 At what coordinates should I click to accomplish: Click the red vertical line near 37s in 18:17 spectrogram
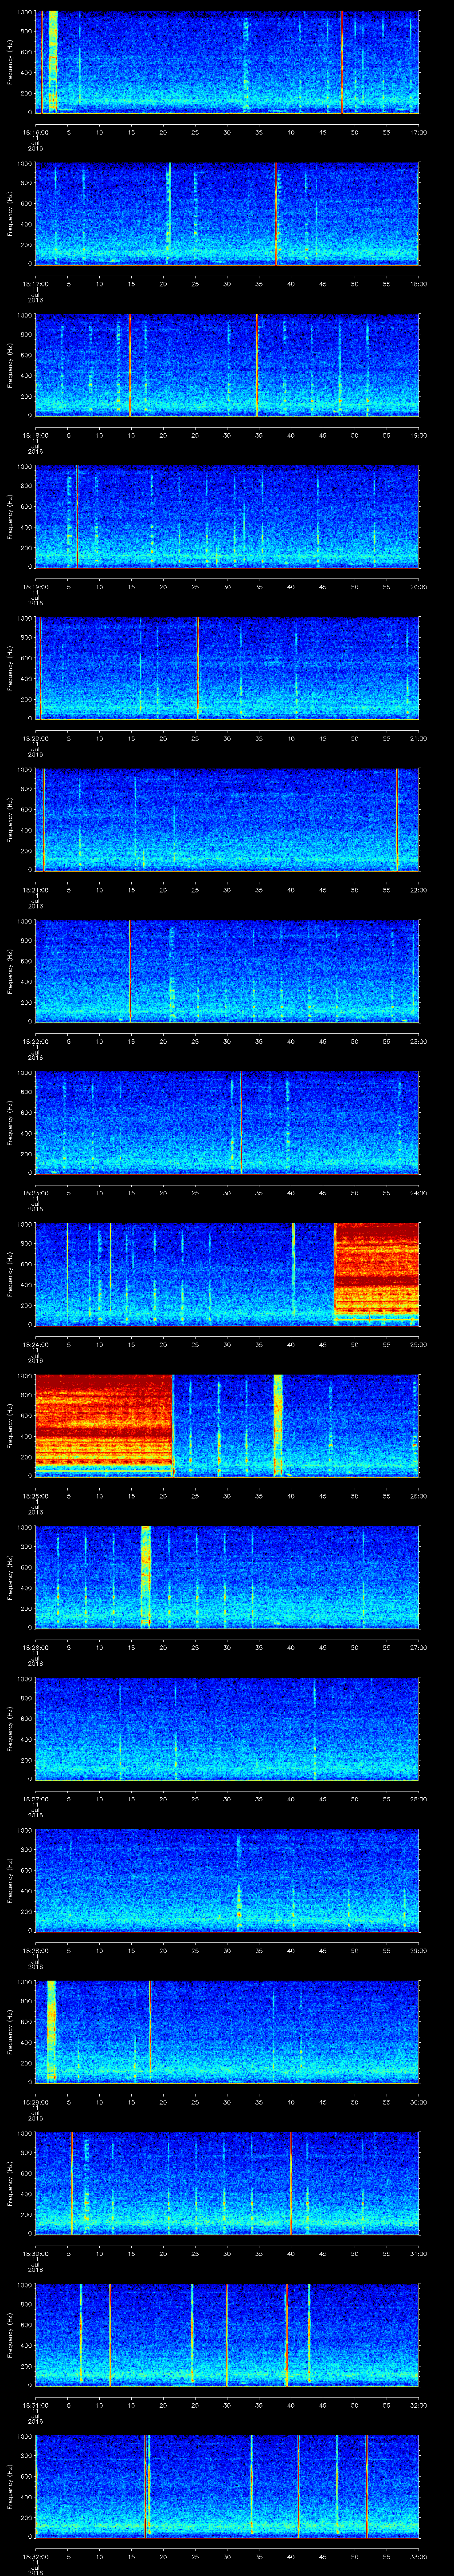pyautogui.click(x=275, y=213)
